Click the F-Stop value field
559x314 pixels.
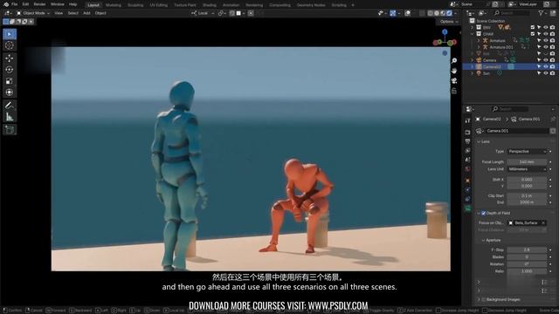[527, 250]
